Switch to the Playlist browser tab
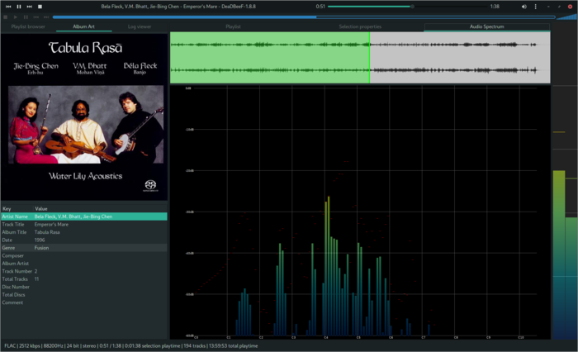The width and height of the screenshot is (578, 352). (28, 26)
